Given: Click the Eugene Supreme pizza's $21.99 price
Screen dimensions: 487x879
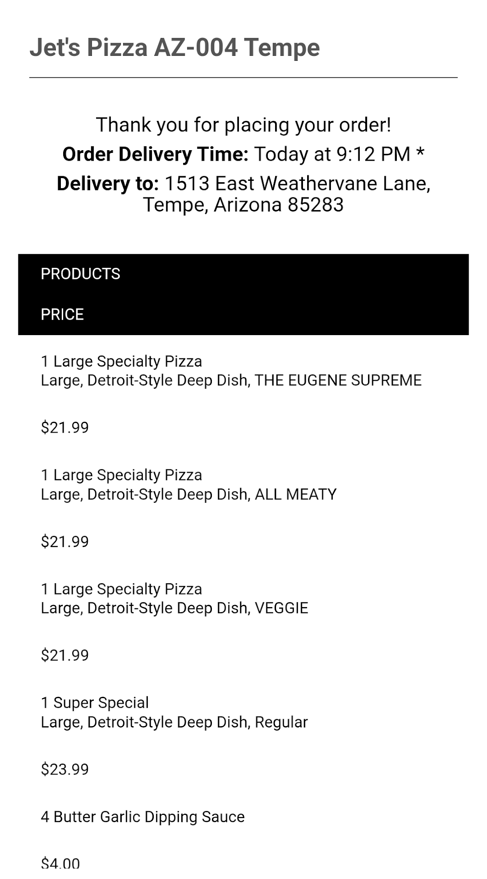Looking at the screenshot, I should (65, 428).
